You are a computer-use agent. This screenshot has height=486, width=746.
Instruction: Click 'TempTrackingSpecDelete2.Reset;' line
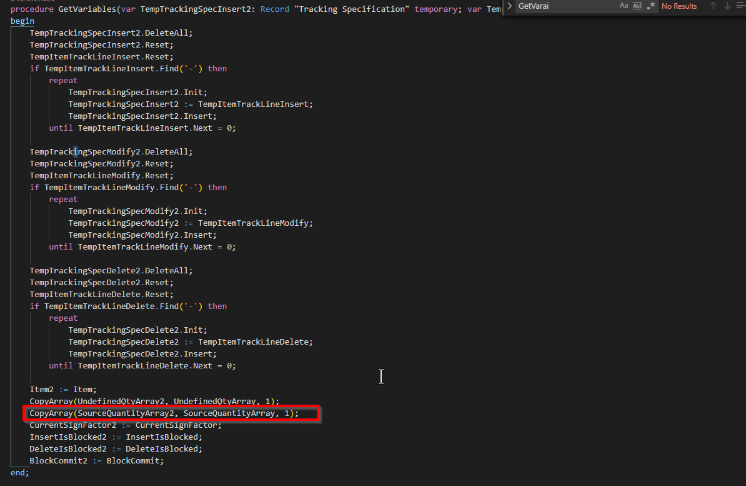(101, 283)
